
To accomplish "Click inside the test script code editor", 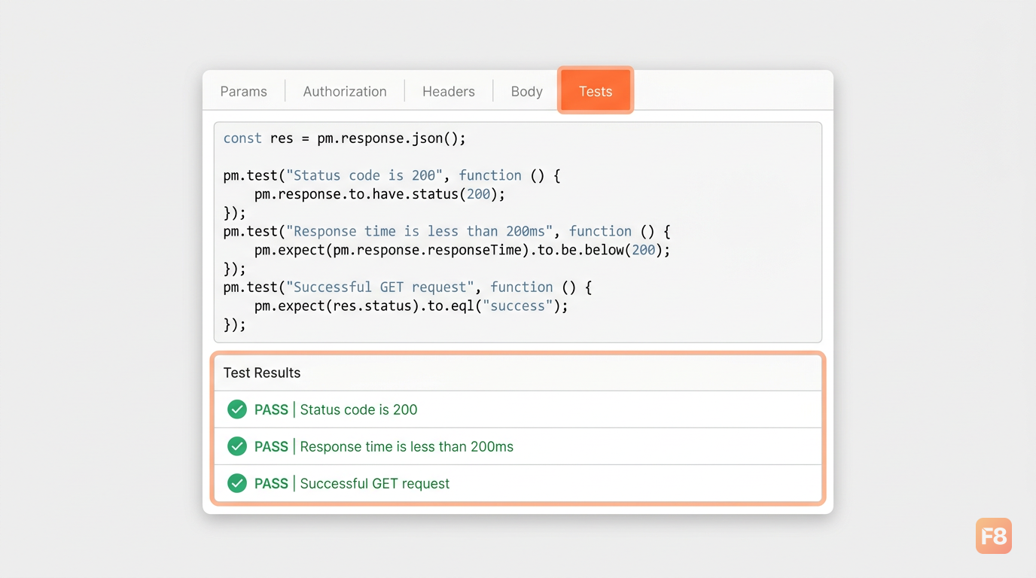I will [518, 232].
